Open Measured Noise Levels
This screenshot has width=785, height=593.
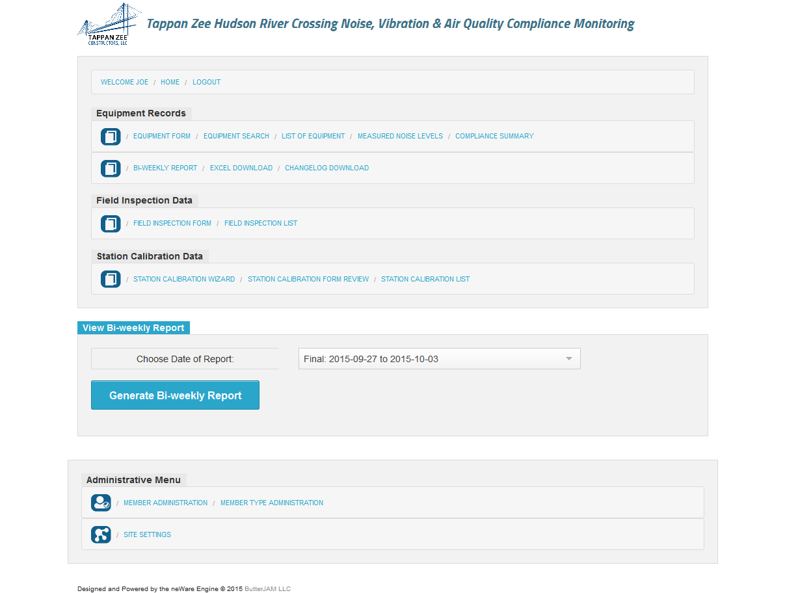coord(400,137)
